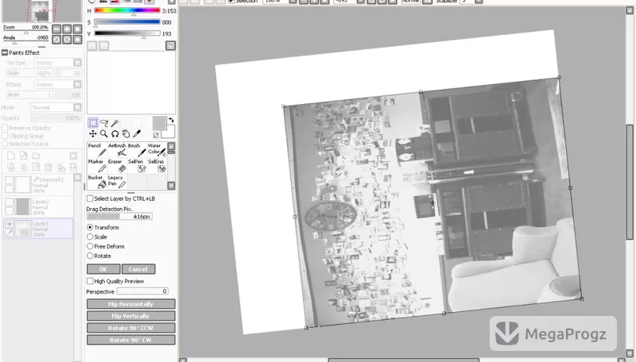Click the zoom in plus button
The width and height of the screenshot is (636, 362).
coord(67,29)
